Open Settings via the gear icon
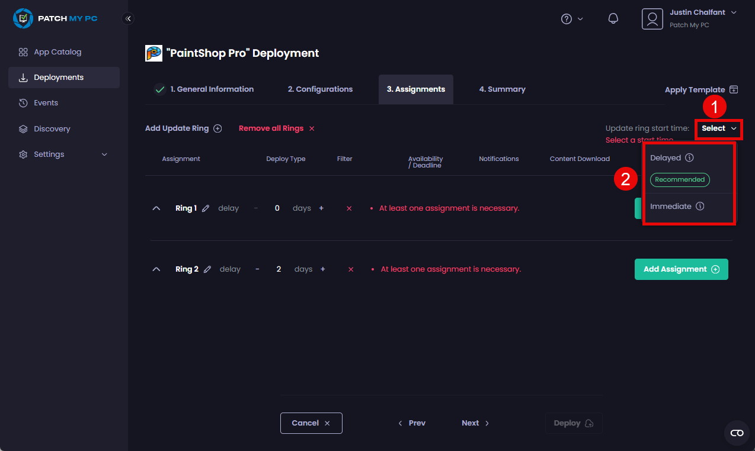 click(24, 154)
